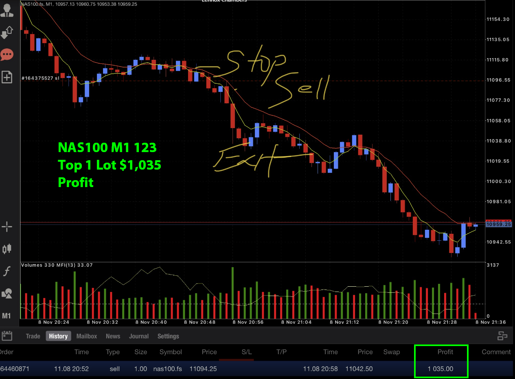
Task: Sort by the Type column header
Action: (x=113, y=352)
